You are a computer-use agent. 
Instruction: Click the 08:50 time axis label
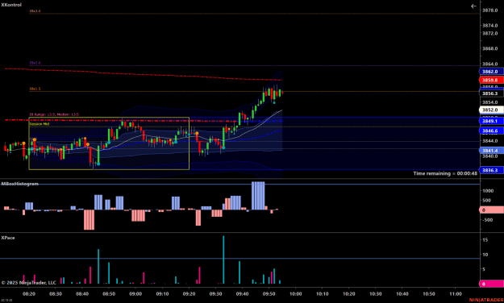(x=109, y=293)
